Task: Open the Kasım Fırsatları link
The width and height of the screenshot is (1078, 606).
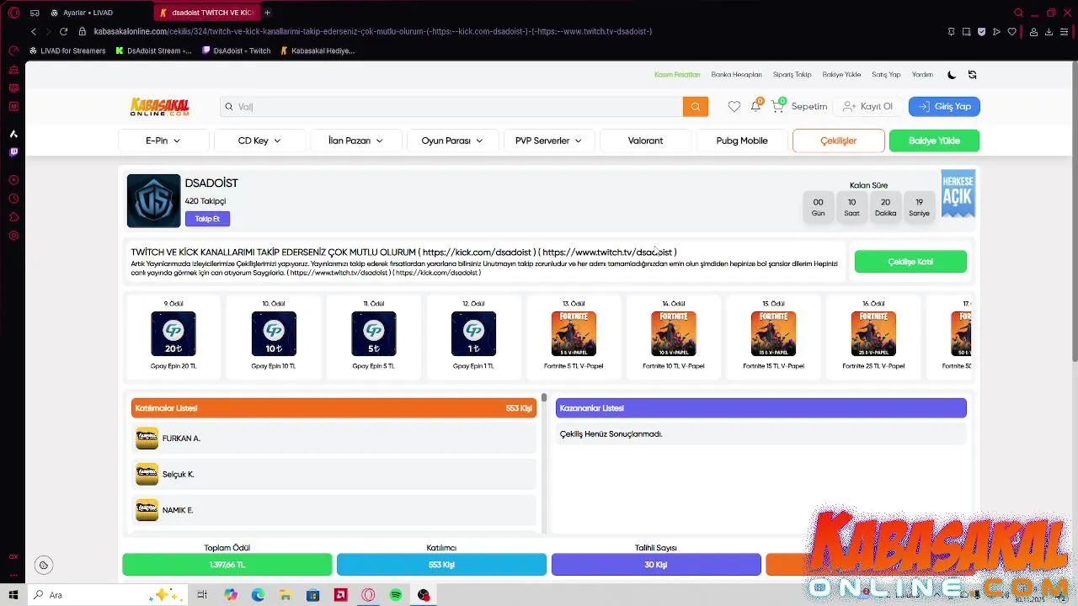Action: (x=677, y=75)
